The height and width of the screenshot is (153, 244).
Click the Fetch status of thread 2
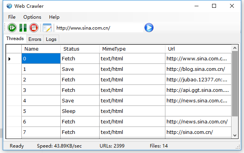click(x=80, y=79)
